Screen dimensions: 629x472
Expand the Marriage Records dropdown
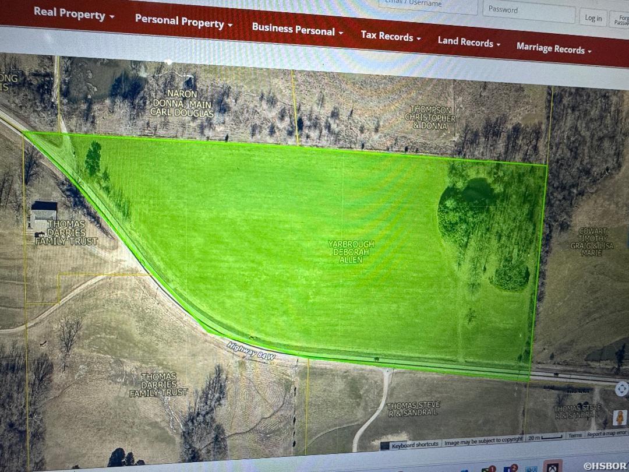(553, 49)
